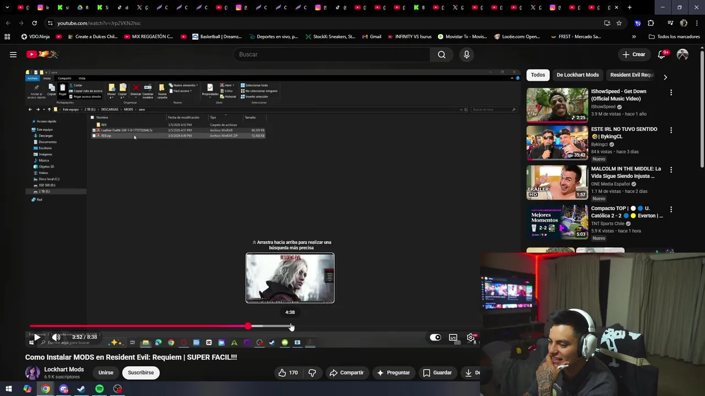Open Chrome in the Windows taskbar
The height and width of the screenshot is (396, 705).
pos(46,389)
